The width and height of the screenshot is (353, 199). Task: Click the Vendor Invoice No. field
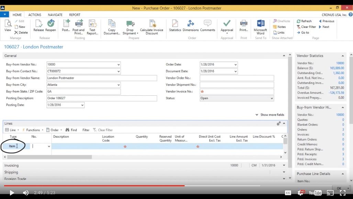(237, 92)
